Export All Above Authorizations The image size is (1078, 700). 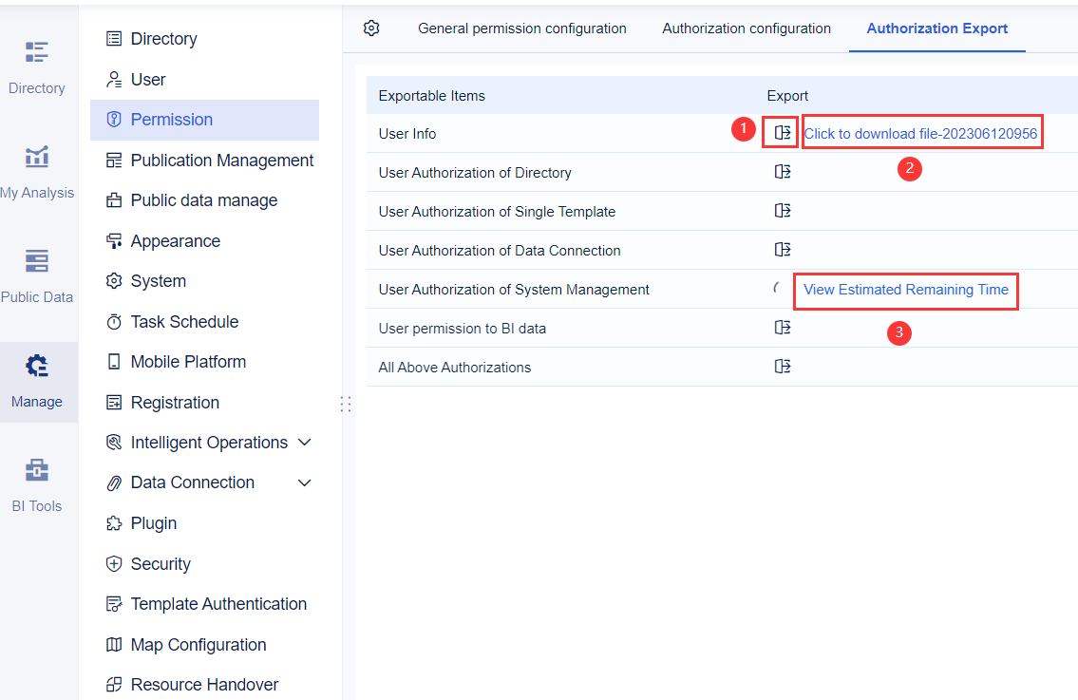pyautogui.click(x=782, y=366)
